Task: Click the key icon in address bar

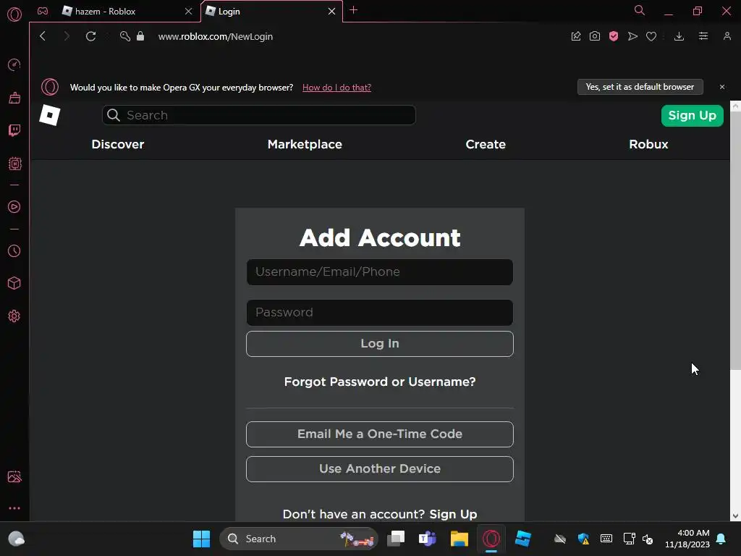Action: [124, 36]
